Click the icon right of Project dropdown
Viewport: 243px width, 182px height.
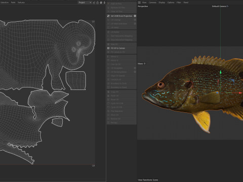coord(94,3)
